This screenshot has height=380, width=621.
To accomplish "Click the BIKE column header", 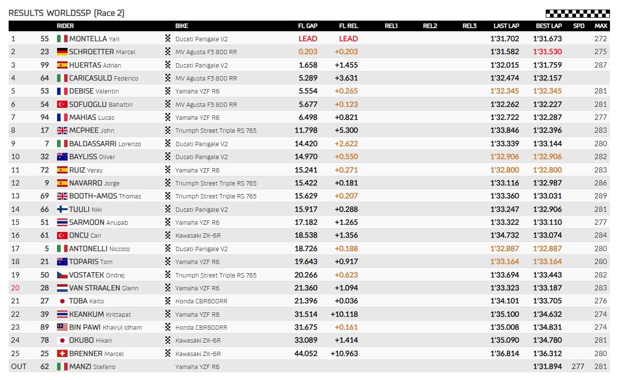I will pyautogui.click(x=182, y=26).
